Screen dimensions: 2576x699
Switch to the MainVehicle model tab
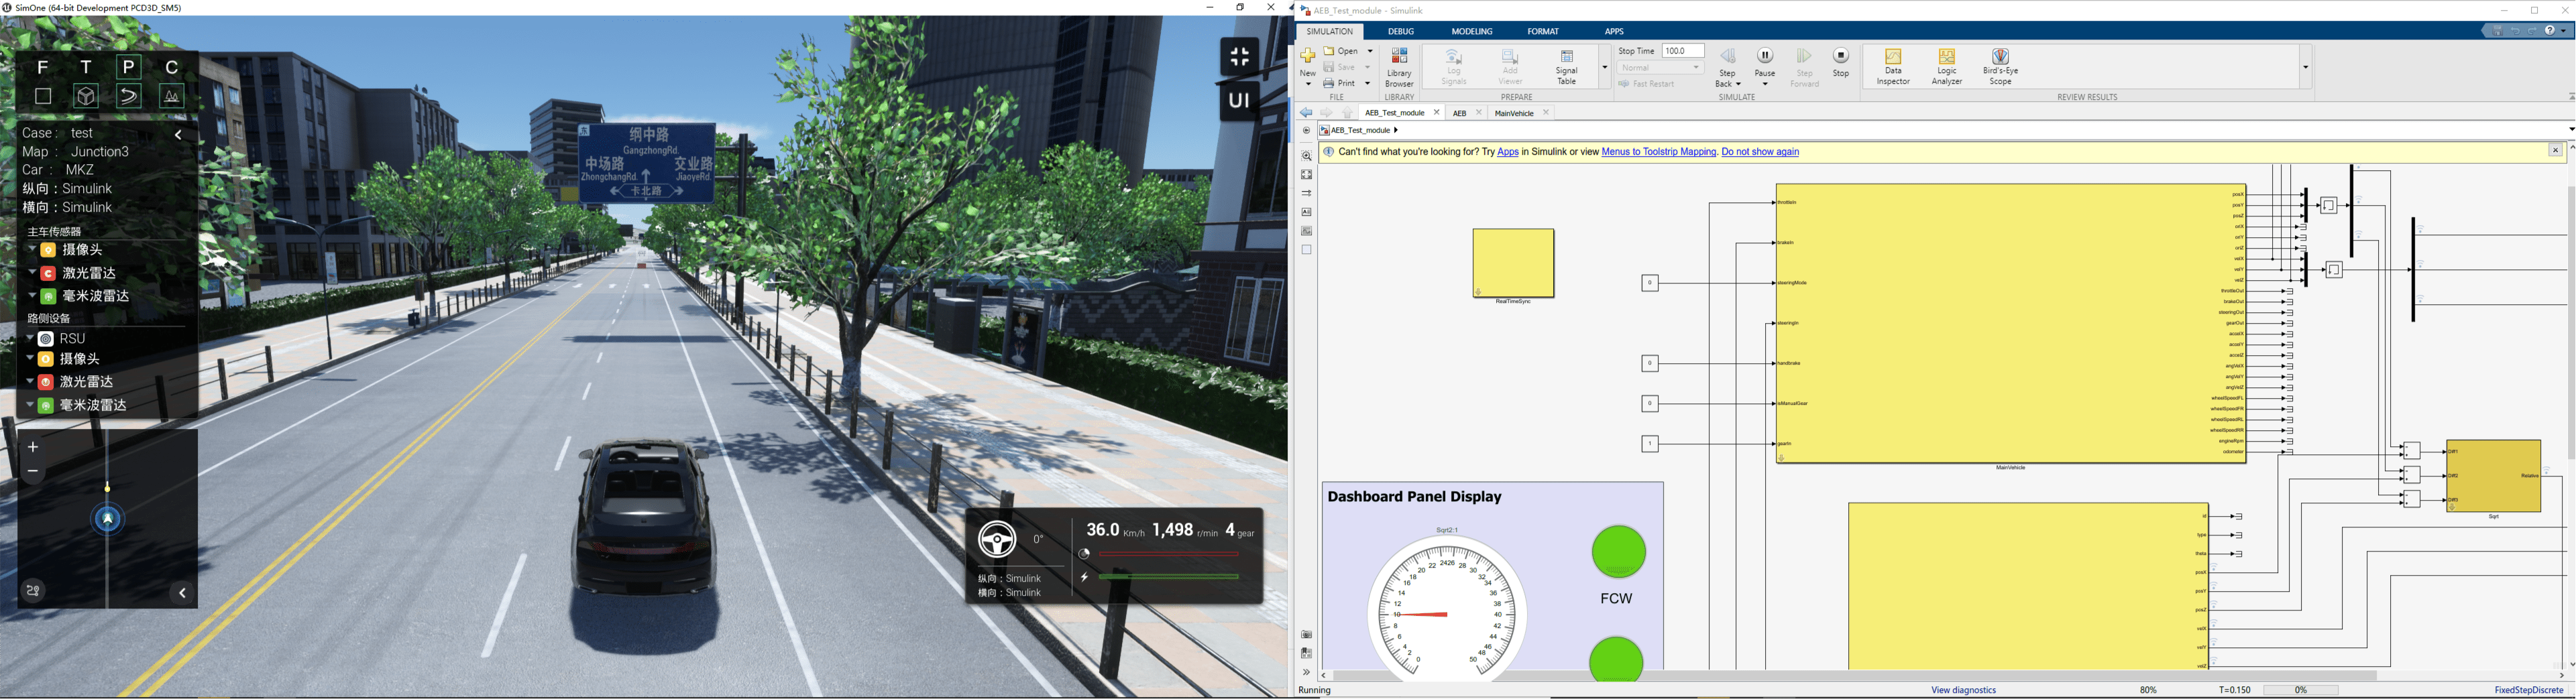[x=1514, y=113]
